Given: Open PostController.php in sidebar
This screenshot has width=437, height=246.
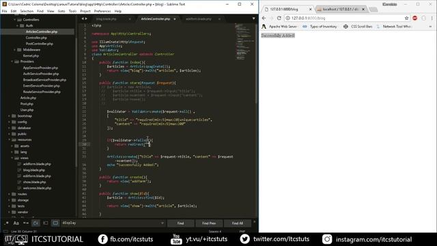Looking at the screenshot, I should [40, 44].
